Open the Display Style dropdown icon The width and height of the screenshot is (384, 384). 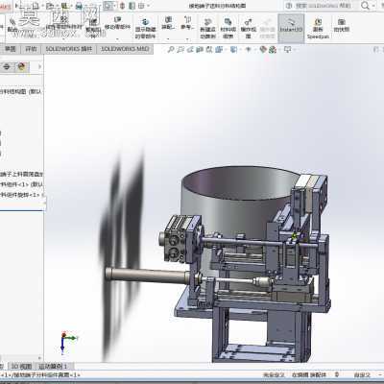point(234,50)
